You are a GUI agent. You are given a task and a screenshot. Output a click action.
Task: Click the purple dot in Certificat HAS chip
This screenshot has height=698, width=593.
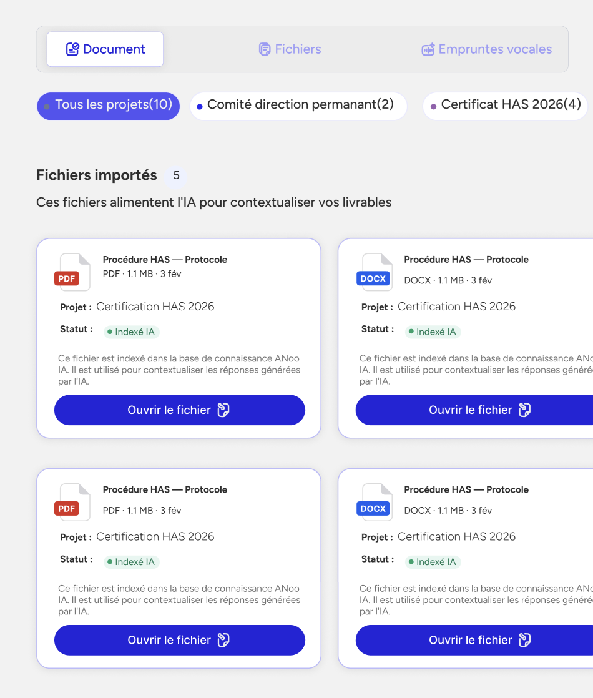coord(433,107)
